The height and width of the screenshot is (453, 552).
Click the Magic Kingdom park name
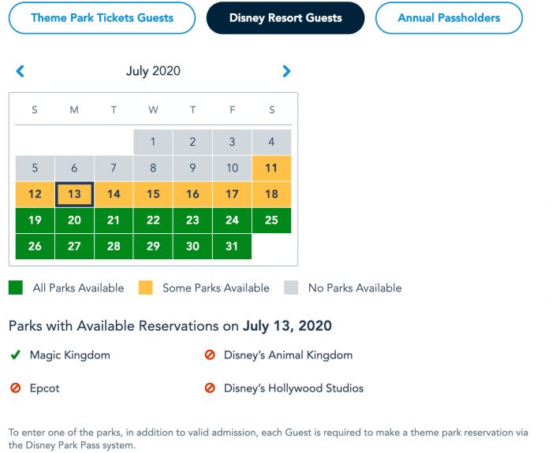[x=70, y=355]
